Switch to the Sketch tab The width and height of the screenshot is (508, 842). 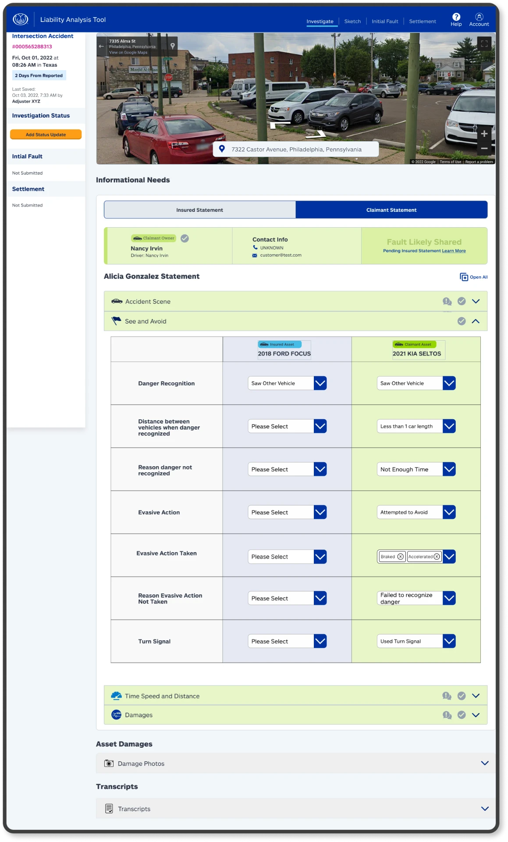[352, 21]
